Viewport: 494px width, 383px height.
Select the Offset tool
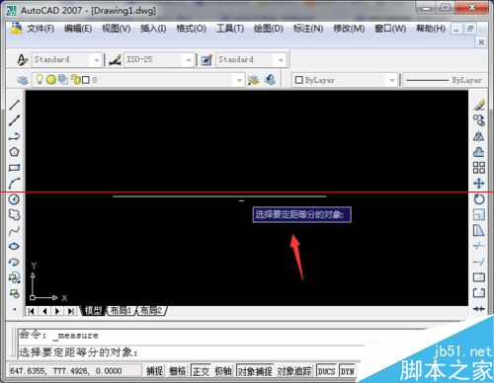pyautogui.click(x=479, y=152)
